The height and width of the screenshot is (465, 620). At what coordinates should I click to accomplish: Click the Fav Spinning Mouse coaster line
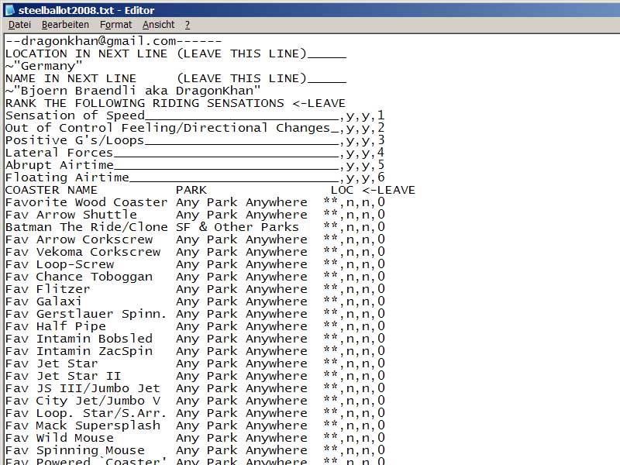[x=74, y=450]
